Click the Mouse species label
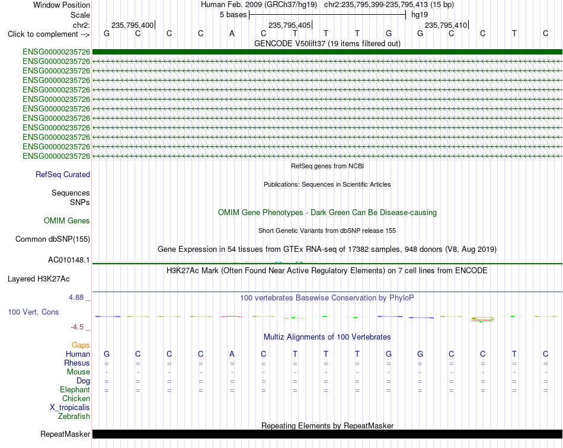Screen dimensions: 563x448 tap(78, 372)
